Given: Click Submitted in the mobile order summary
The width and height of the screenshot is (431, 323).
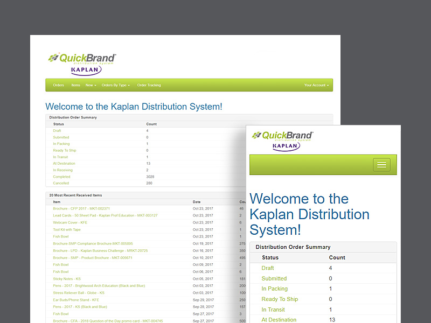Looking at the screenshot, I should (274, 278).
